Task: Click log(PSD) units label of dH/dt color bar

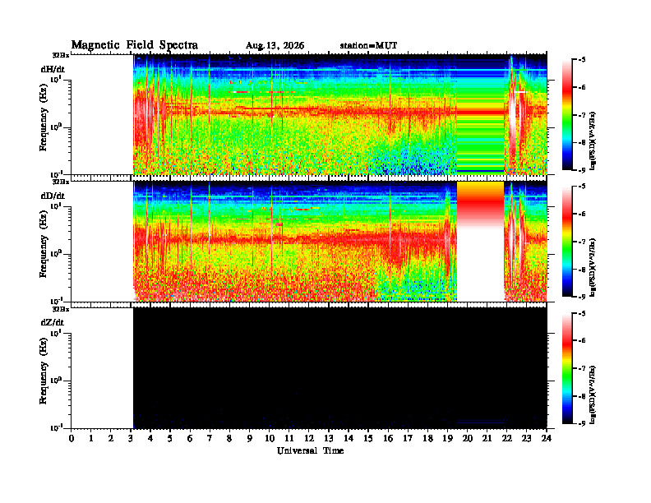Action: point(593,141)
